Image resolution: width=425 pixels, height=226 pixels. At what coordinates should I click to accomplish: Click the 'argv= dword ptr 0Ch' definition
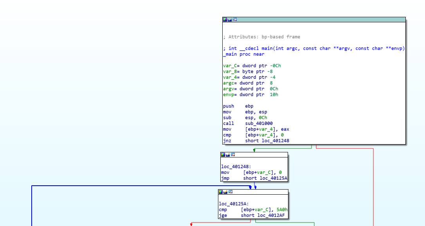[251, 89]
